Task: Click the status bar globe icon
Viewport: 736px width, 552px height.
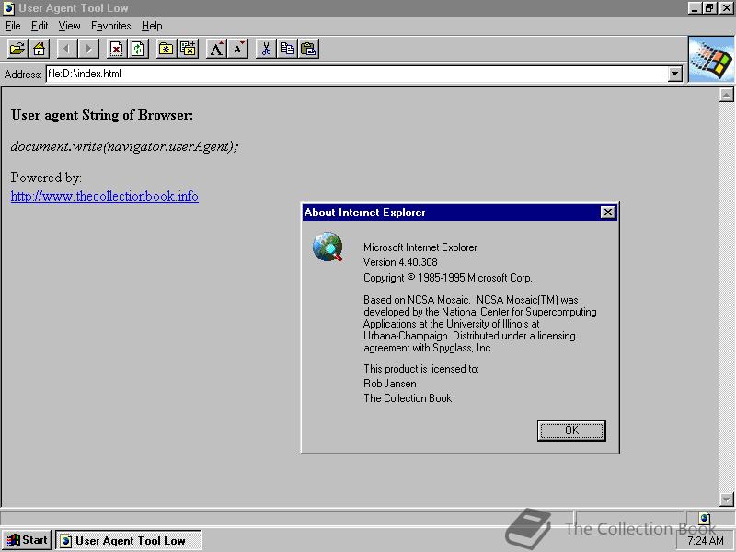Action: click(704, 518)
